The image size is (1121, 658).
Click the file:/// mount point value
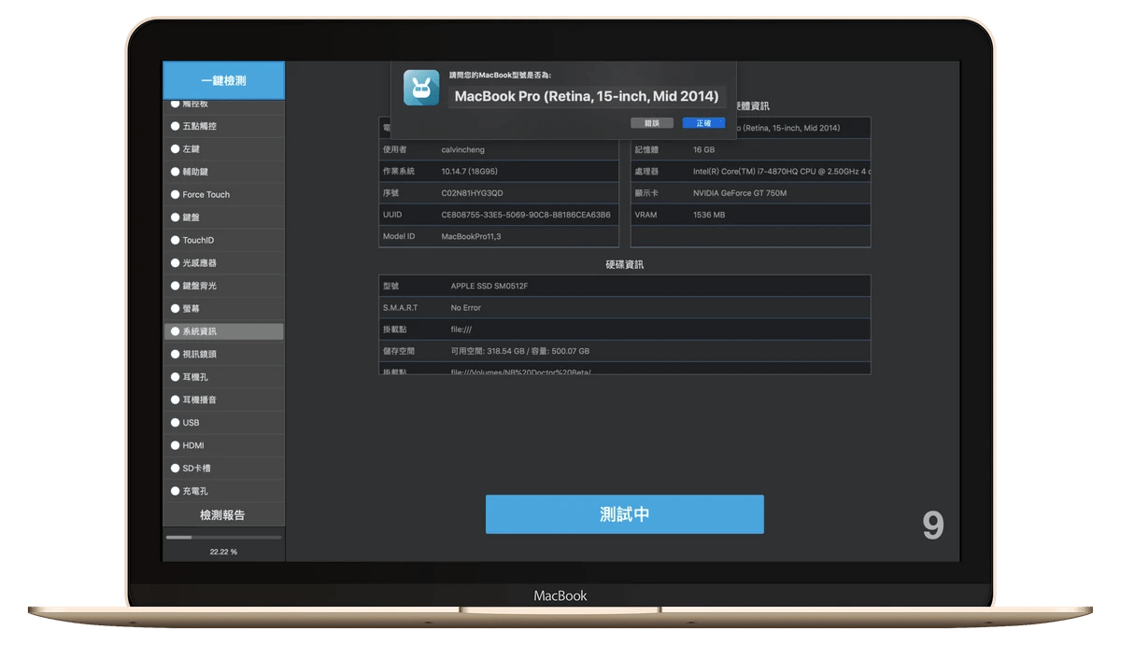(463, 329)
